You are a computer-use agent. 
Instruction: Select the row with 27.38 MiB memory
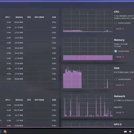pyautogui.click(x=29, y=58)
